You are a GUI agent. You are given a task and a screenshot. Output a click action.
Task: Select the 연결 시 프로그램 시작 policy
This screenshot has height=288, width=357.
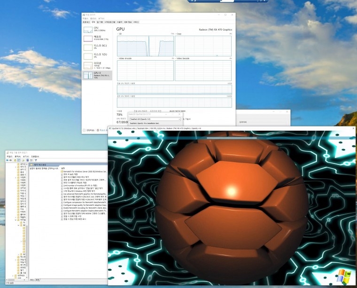coord(71,216)
